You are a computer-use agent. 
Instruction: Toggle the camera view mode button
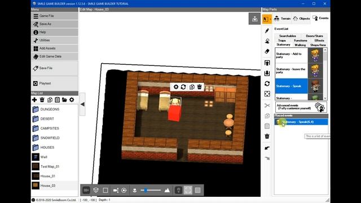(x=86, y=190)
